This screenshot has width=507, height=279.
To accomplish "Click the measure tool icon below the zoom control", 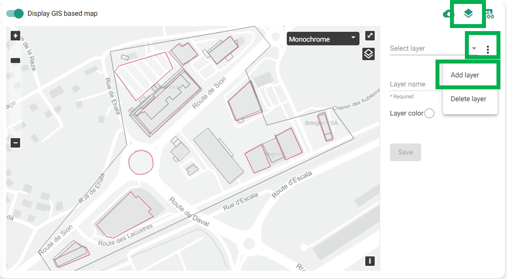I will (15, 60).
